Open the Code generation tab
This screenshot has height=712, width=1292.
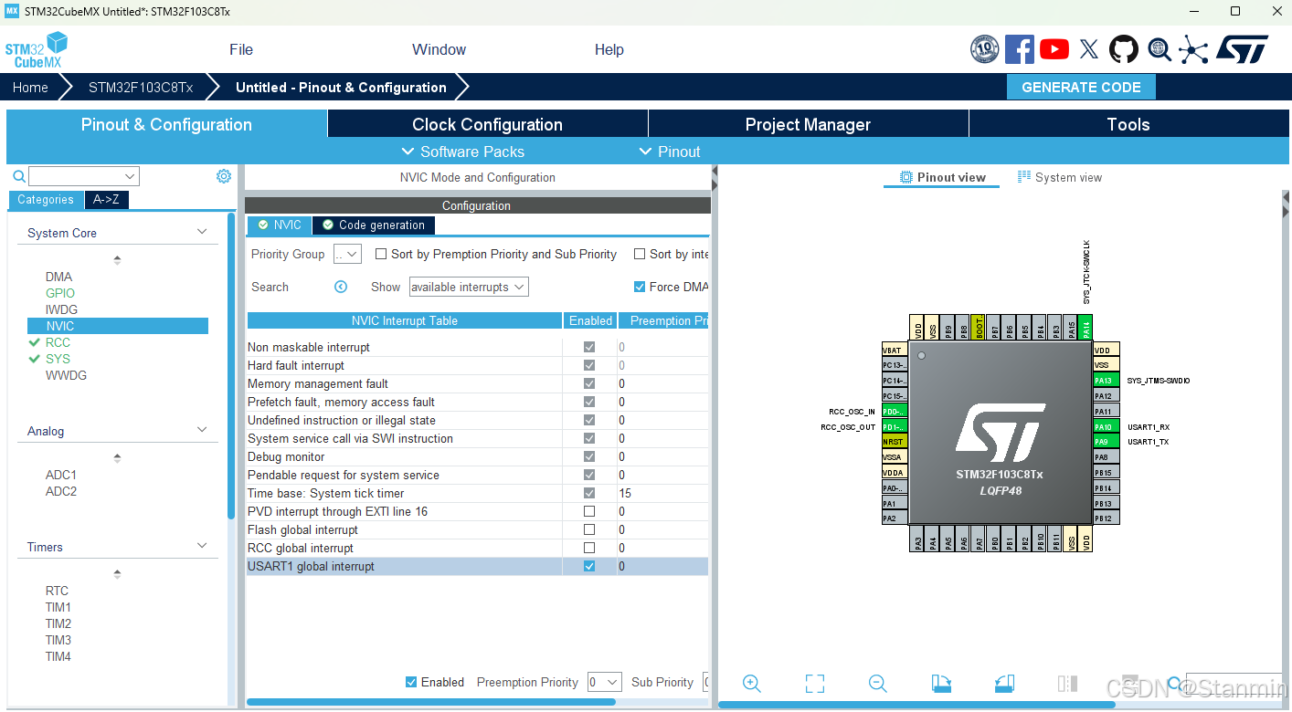[374, 225]
